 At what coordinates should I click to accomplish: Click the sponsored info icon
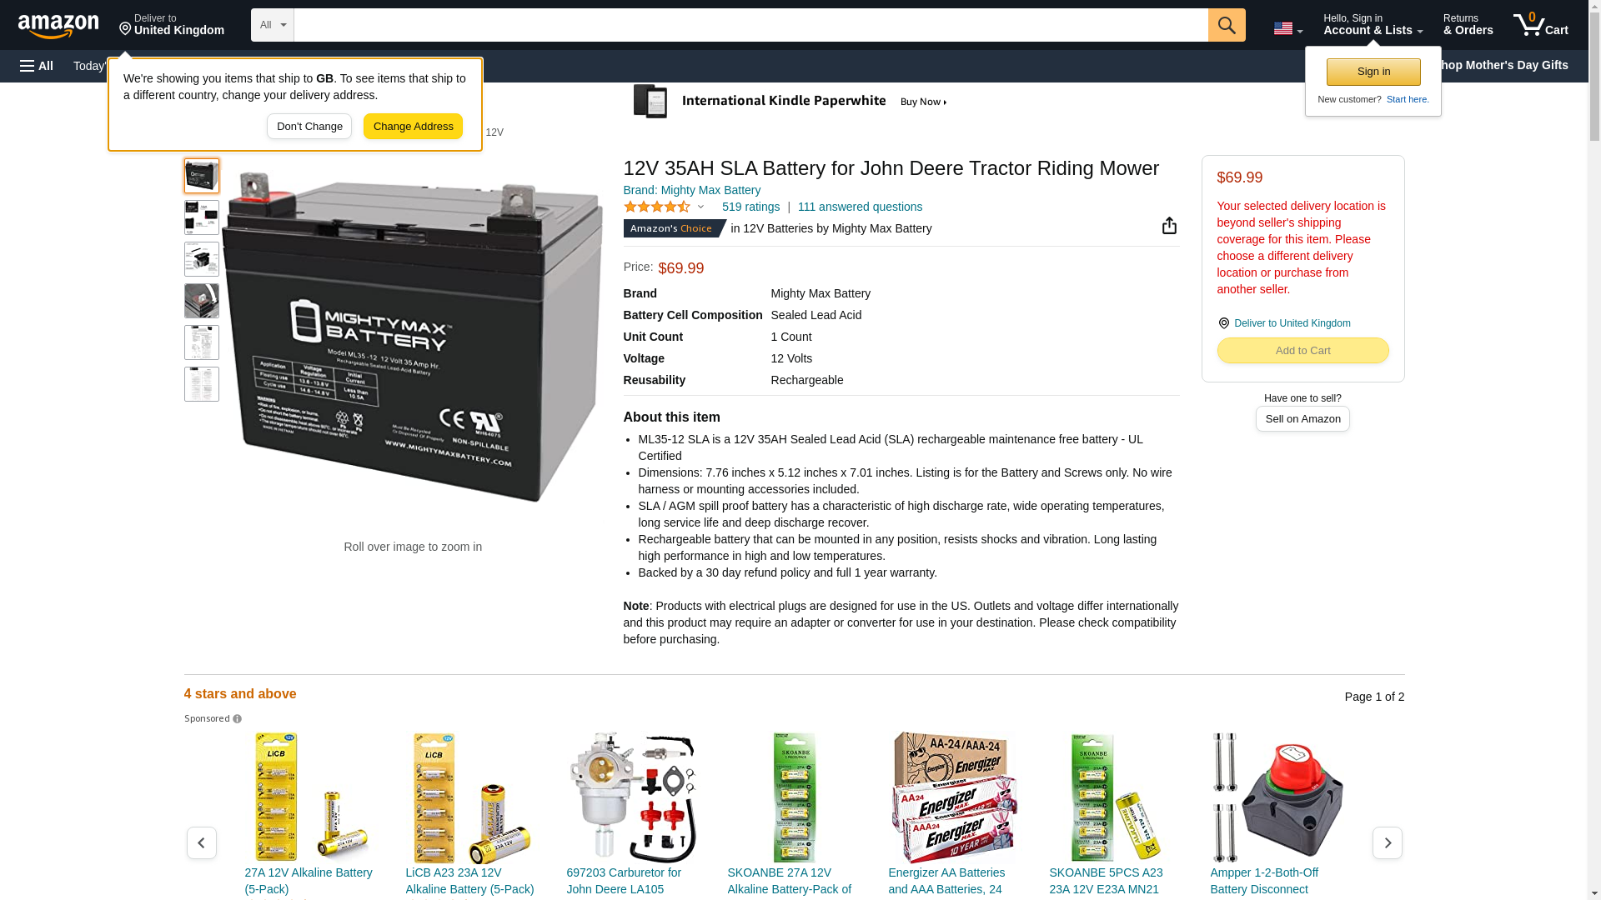pyautogui.click(x=237, y=719)
